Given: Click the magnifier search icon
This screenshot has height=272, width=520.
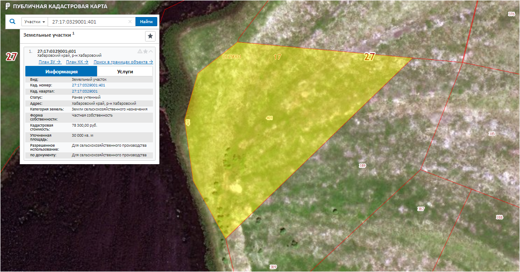Looking at the screenshot, I should coord(12,21).
